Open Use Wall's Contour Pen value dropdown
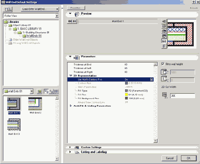 coord(152,80)
